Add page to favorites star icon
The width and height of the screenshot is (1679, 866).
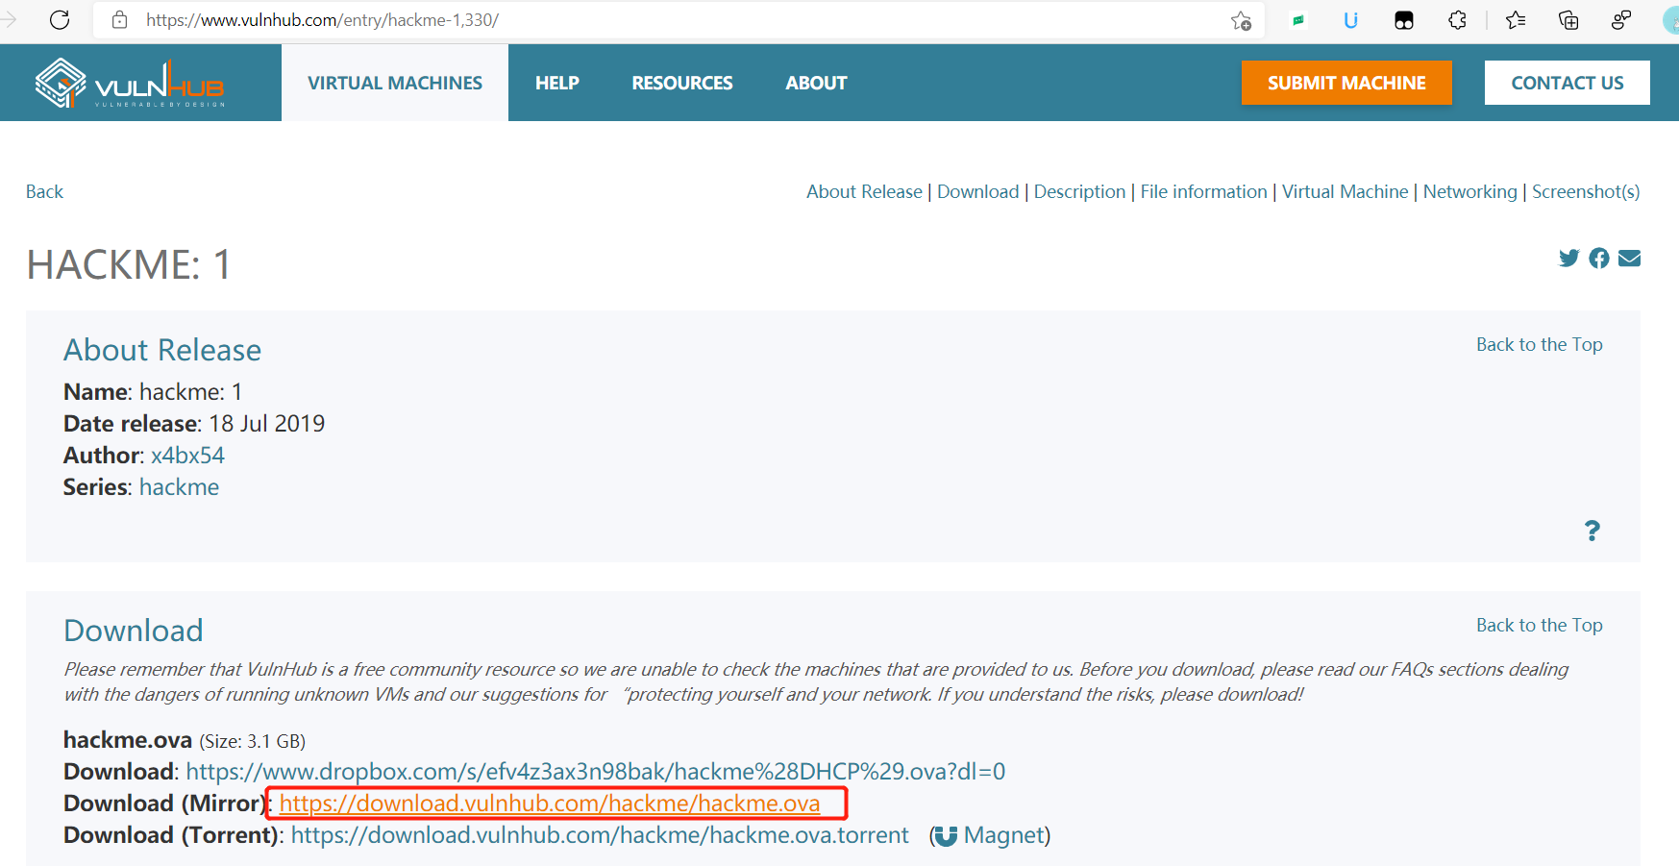(1241, 20)
